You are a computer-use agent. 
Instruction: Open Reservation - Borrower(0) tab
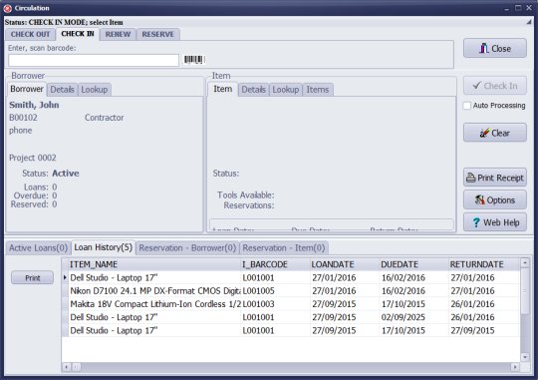(x=187, y=247)
